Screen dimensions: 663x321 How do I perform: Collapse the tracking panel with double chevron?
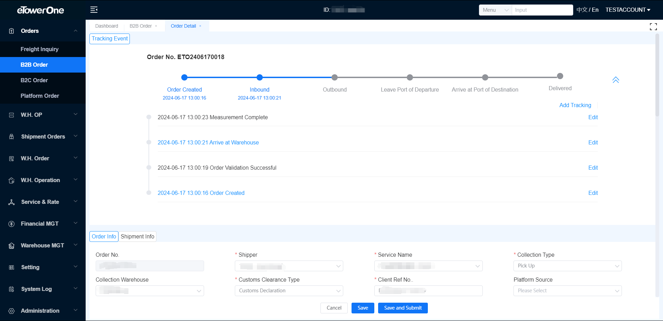(x=616, y=80)
